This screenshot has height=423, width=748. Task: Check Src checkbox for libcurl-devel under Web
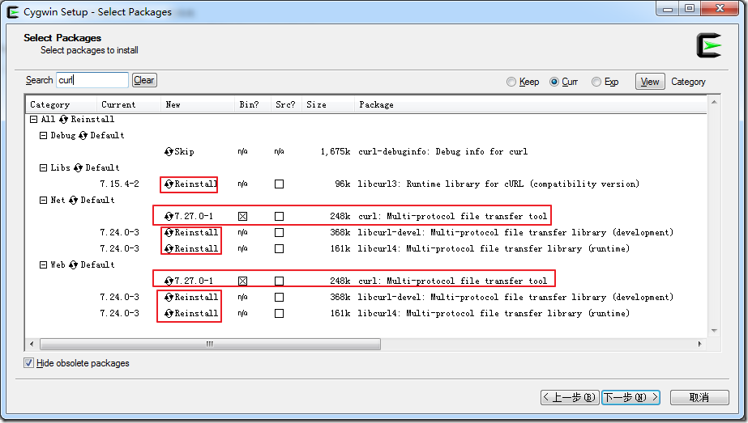279,298
